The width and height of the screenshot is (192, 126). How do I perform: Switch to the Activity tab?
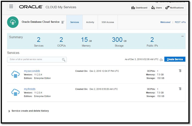click(90, 22)
